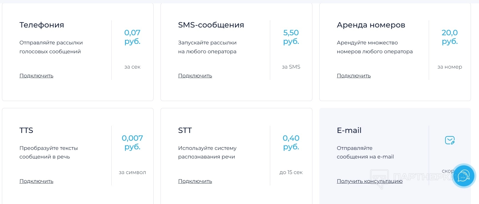Screen dimensions: 479x204
Task: Click Подключить under Аренда номеров
Action: (353, 76)
